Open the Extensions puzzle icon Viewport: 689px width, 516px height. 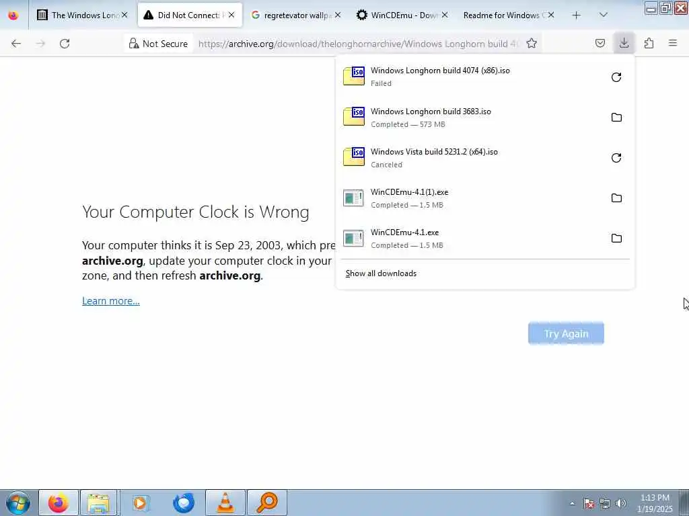pos(649,43)
